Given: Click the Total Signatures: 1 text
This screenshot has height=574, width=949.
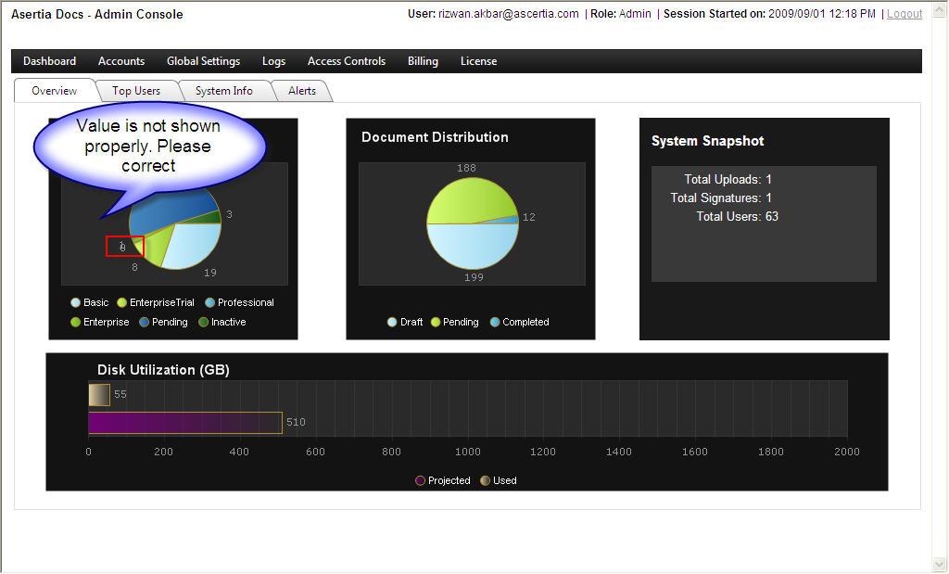Looking at the screenshot, I should click(721, 198).
